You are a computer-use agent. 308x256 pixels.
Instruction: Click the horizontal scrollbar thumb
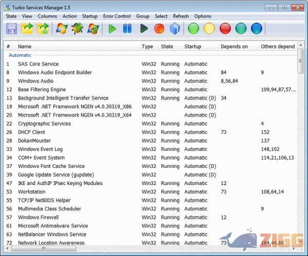pyautogui.click(x=44, y=248)
